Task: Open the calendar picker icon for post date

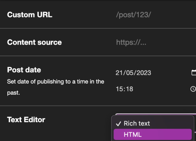Action: [194, 72]
